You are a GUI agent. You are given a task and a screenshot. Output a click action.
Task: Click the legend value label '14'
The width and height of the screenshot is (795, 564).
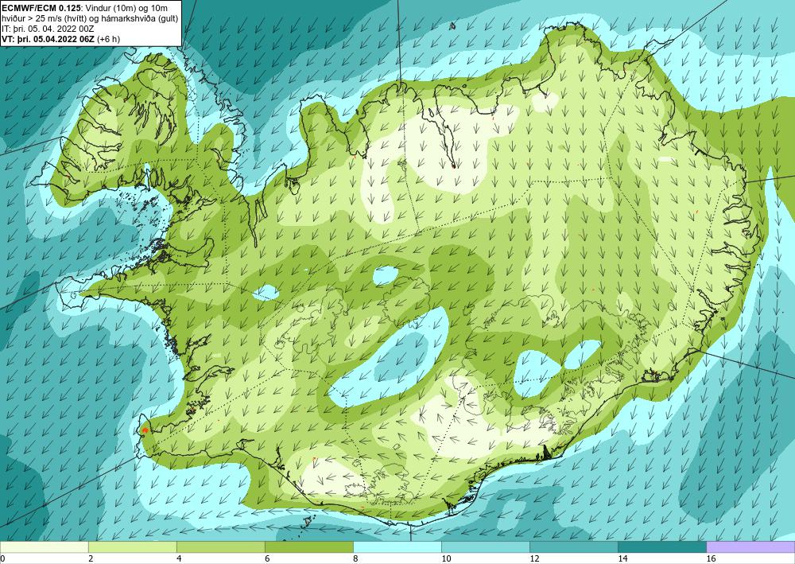click(623, 559)
